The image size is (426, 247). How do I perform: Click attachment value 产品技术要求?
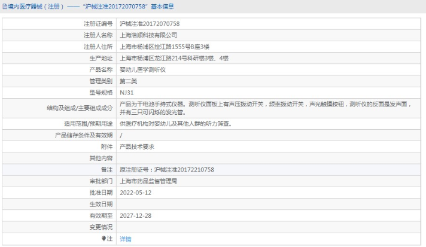(137, 147)
